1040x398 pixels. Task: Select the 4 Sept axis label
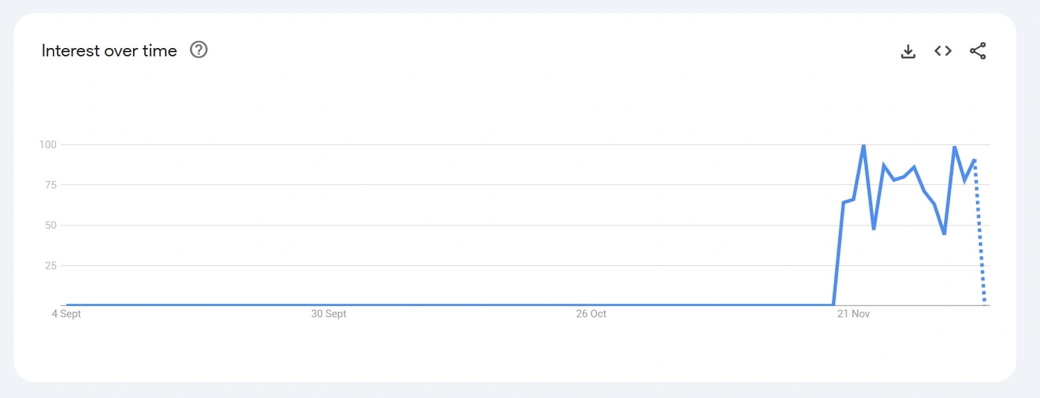coord(66,314)
